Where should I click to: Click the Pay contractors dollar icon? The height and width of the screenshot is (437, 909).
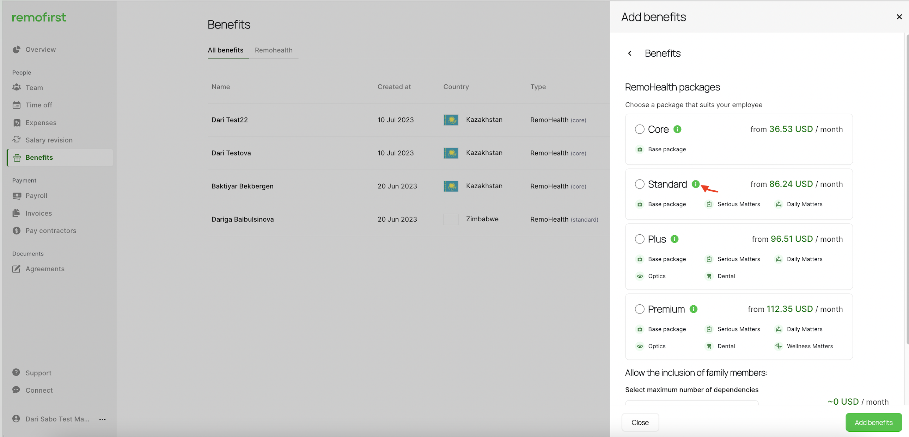16,230
